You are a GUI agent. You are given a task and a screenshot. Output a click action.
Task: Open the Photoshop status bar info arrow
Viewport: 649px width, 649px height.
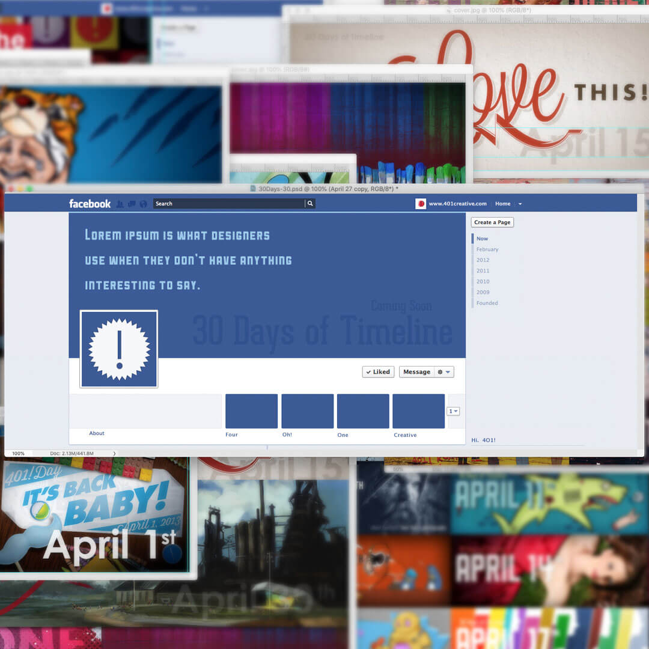pyautogui.click(x=114, y=454)
